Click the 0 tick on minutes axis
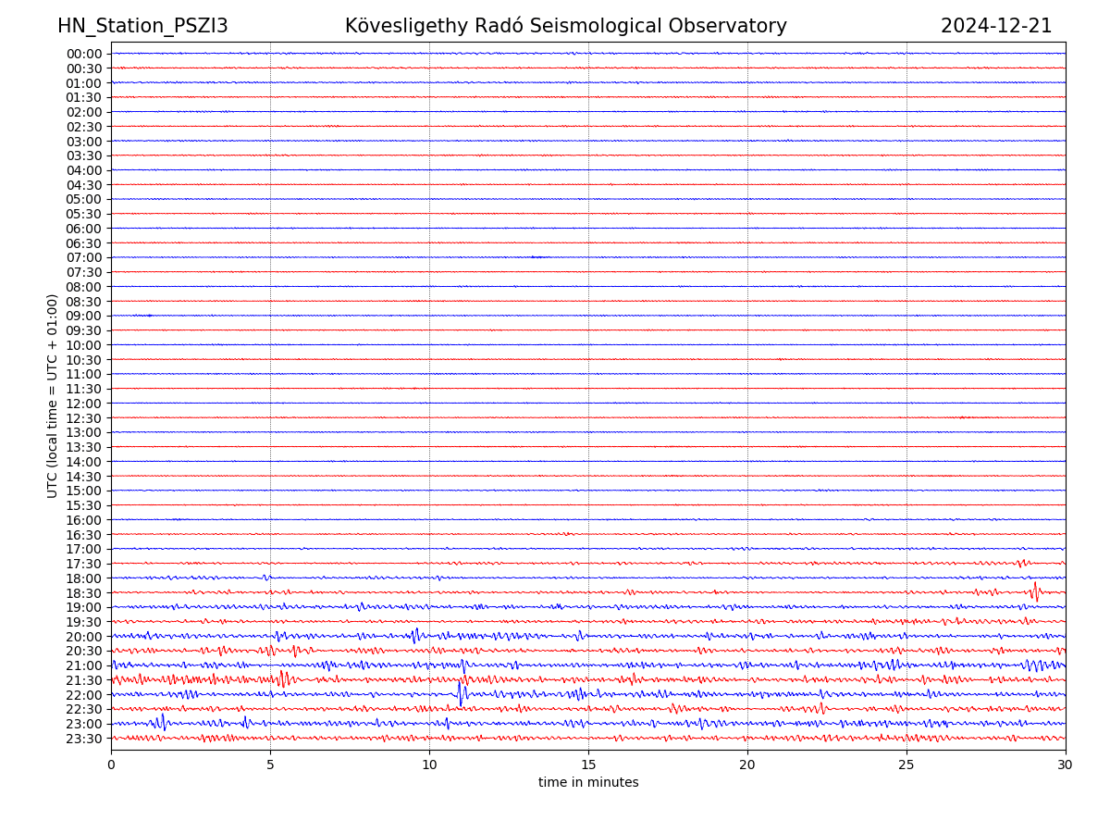Image resolution: width=1110 pixels, height=833 pixels. (x=111, y=765)
